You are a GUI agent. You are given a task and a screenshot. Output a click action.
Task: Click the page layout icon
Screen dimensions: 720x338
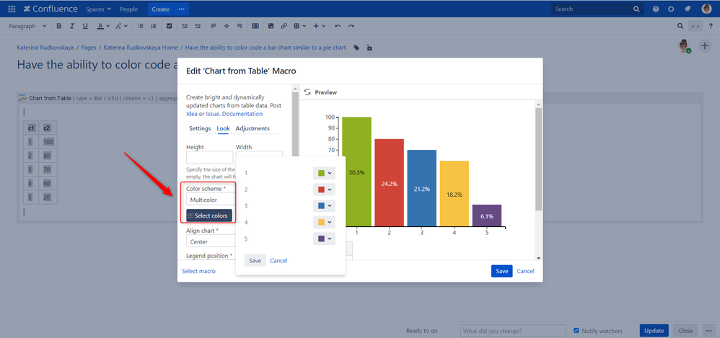point(256,26)
